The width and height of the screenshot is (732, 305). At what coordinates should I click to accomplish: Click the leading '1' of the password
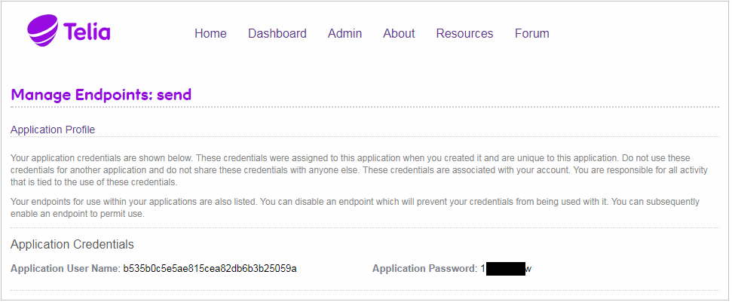pyautogui.click(x=483, y=269)
